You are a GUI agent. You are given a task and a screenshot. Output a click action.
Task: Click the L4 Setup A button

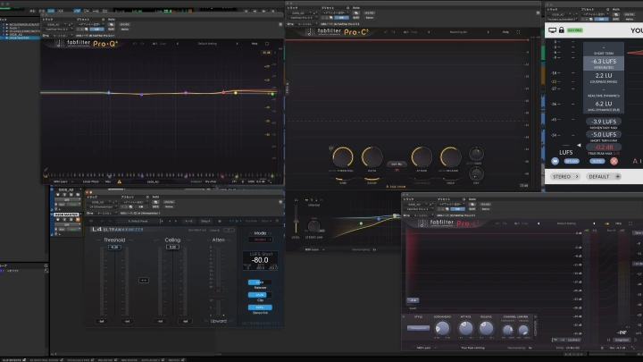pyautogui.click(x=206, y=222)
